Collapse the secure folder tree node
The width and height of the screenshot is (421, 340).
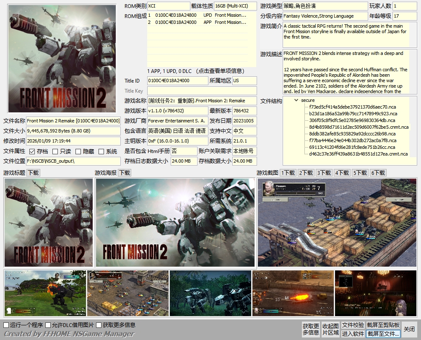[x=296, y=100]
